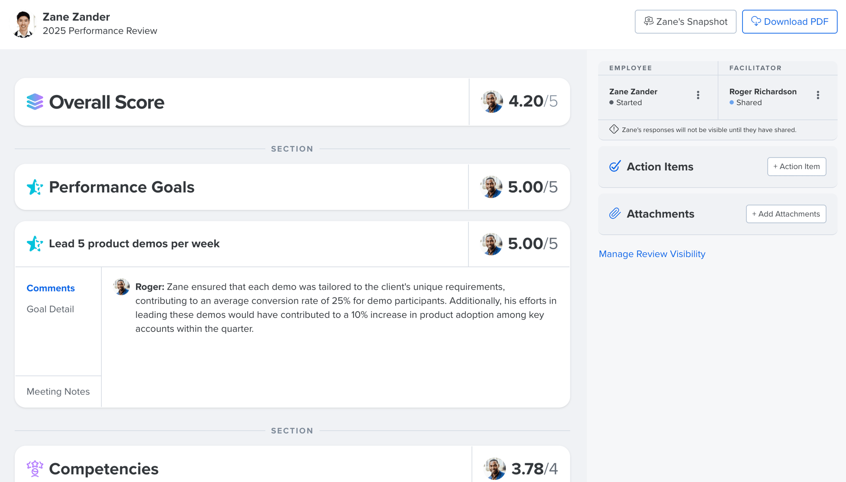The height and width of the screenshot is (482, 846).
Task: Switch to the Goal Detail tab
Action: tap(50, 309)
